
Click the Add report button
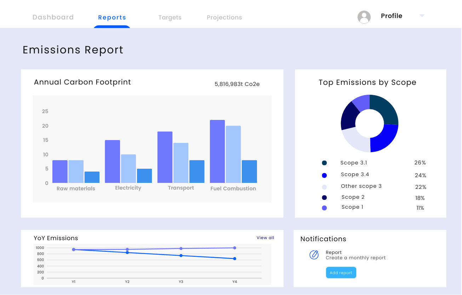341,272
